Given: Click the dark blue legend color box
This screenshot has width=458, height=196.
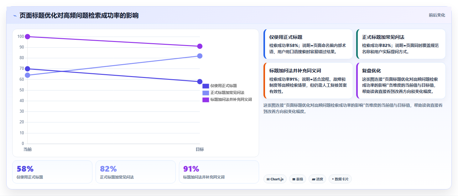Looking at the screenshot, I should (206, 86).
